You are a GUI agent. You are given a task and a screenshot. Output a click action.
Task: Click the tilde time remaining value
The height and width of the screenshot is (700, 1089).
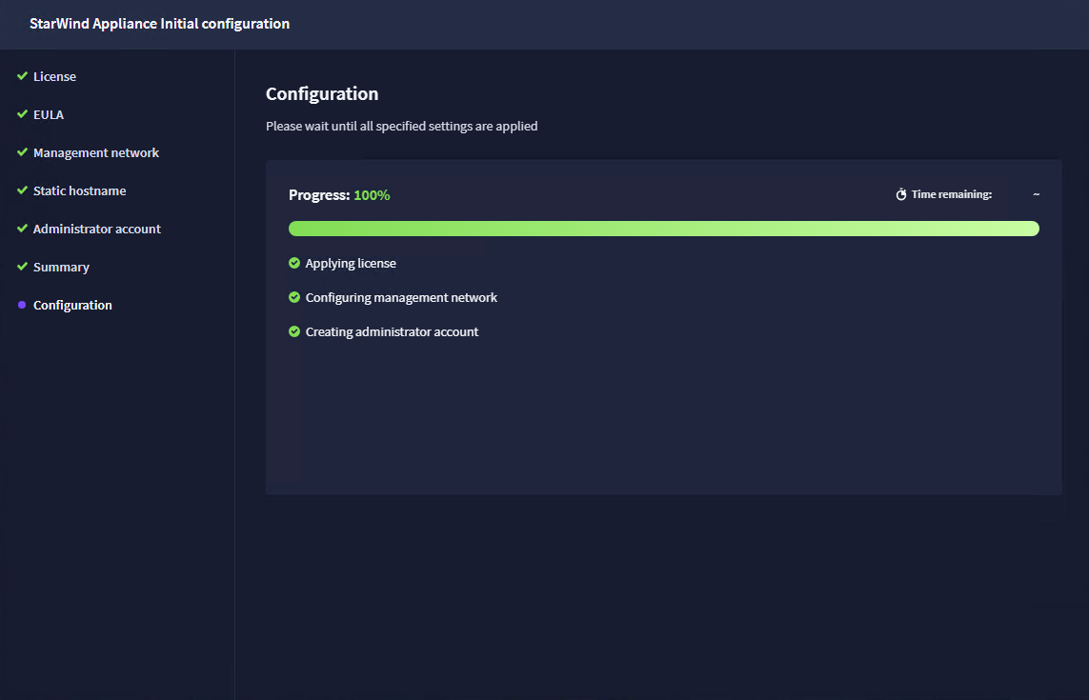click(1037, 194)
